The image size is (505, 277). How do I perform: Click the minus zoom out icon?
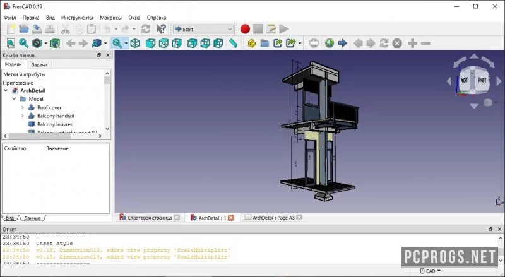(425, 43)
